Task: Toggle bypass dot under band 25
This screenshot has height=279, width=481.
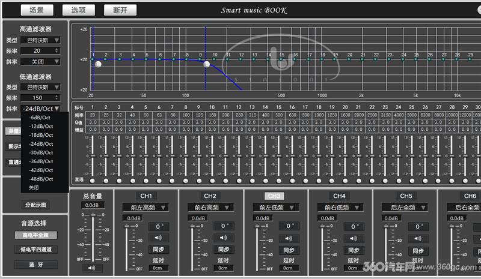Action: pos(412,181)
